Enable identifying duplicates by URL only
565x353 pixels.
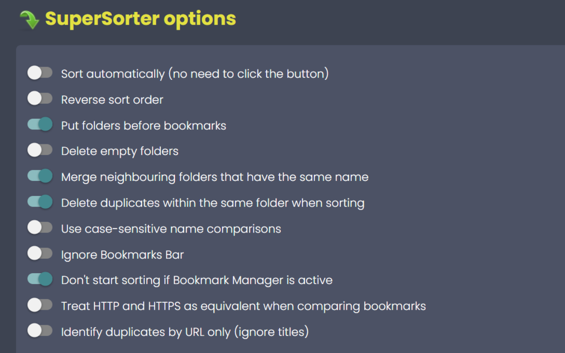click(x=40, y=330)
